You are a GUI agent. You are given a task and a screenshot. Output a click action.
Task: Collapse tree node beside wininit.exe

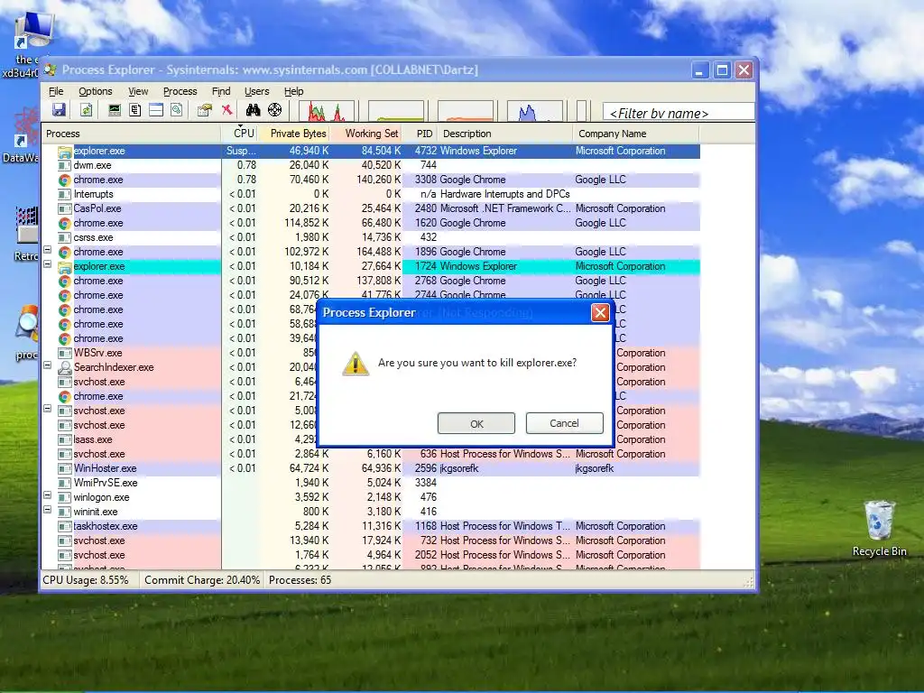(x=48, y=510)
